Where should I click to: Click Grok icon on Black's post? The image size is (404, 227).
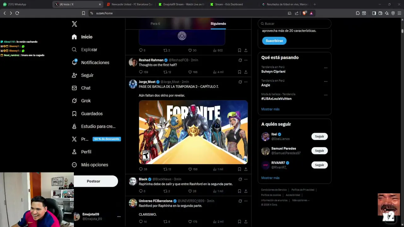point(240,179)
